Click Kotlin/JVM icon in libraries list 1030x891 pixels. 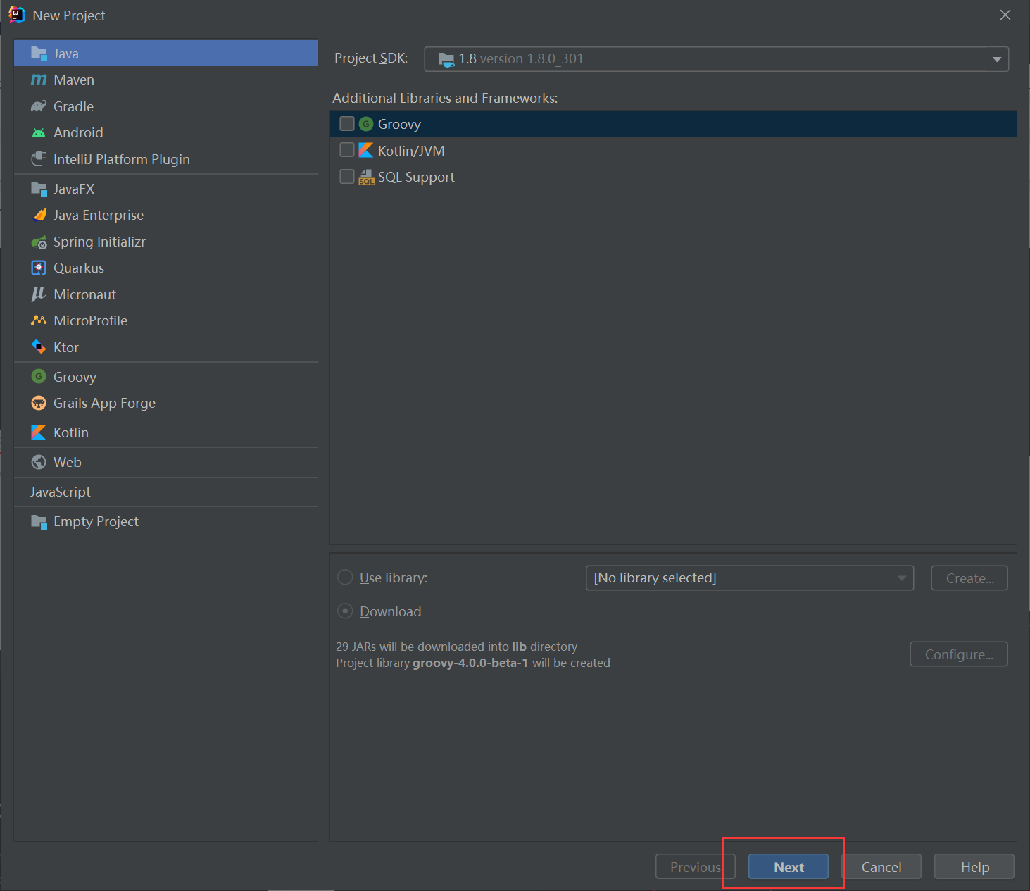[x=366, y=151]
